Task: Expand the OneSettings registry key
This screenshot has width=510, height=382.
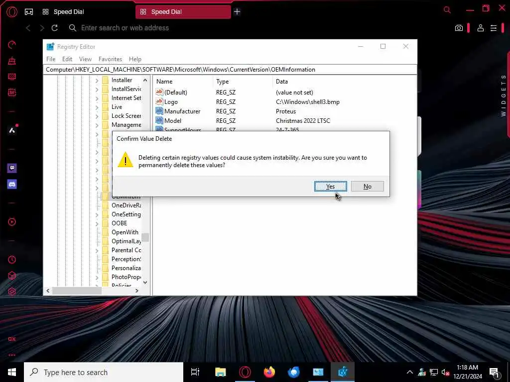Action: pos(97,214)
